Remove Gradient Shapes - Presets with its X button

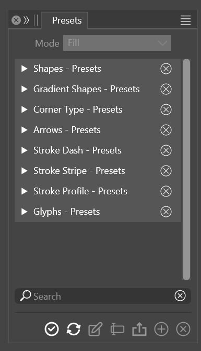pos(166,89)
